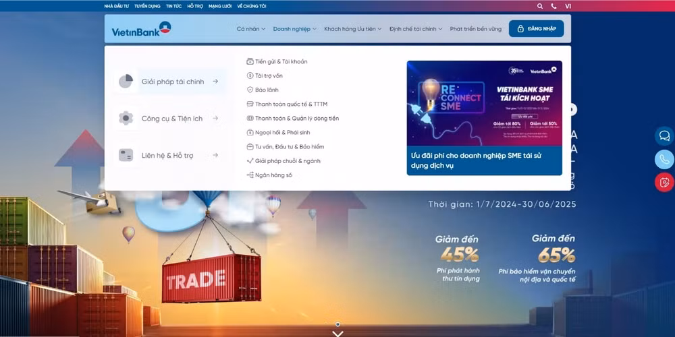The image size is (675, 337).
Task: Open Thanh toán & Quản lý dòng tiền link
Action: point(297,118)
